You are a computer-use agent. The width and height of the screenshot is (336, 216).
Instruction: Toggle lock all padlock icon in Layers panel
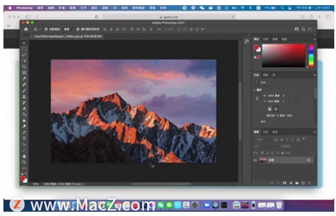pos(282,153)
